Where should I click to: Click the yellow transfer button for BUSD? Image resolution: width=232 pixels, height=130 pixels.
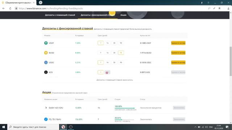pyautogui.click(x=178, y=53)
